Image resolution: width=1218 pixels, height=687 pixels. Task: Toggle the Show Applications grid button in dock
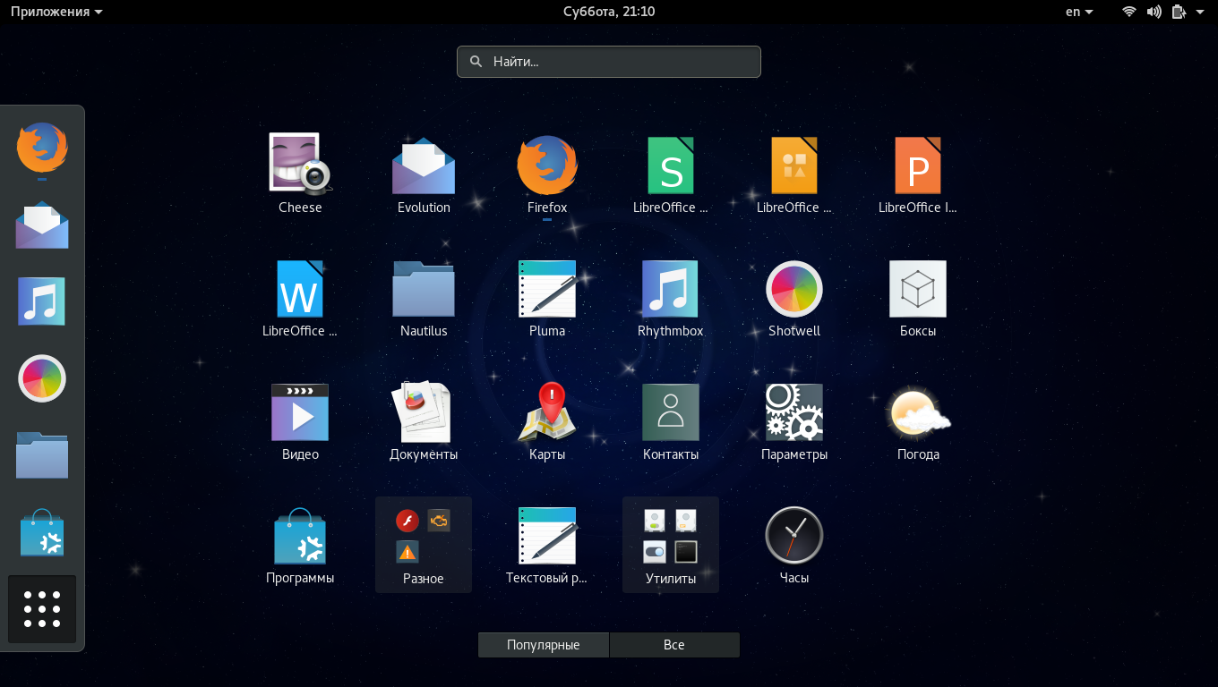(42, 609)
